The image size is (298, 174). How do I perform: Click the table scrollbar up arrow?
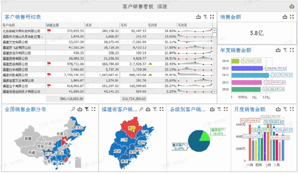click(x=214, y=31)
